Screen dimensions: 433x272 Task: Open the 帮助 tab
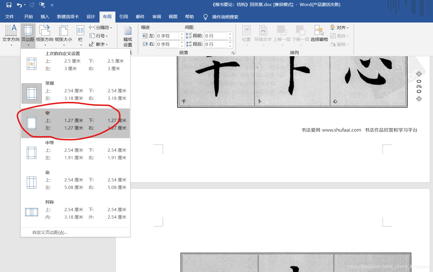point(189,17)
